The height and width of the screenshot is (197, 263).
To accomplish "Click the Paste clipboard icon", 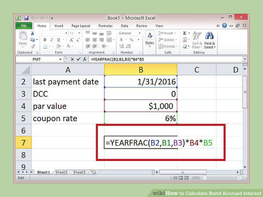I will coord(23,36).
